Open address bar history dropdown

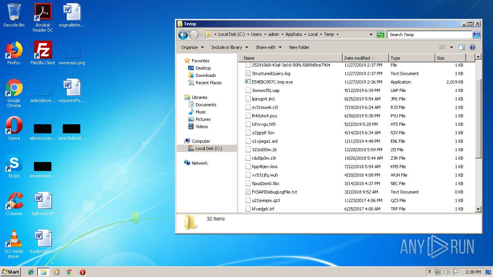[x=371, y=35]
